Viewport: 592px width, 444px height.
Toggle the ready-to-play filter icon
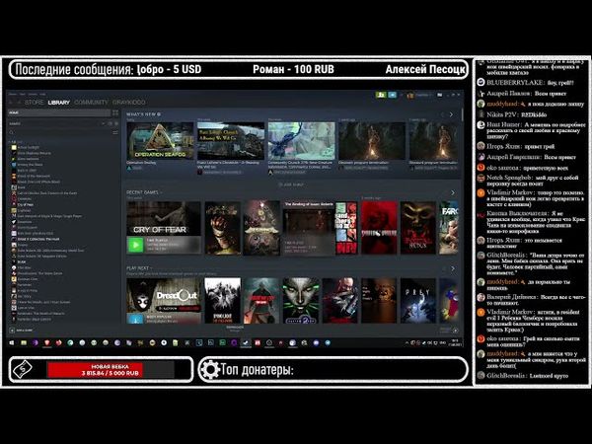(115, 123)
